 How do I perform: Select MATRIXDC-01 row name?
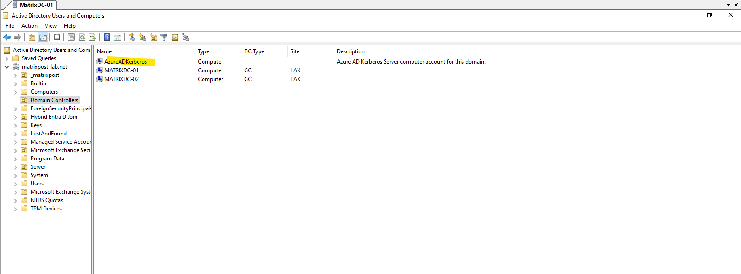point(121,70)
